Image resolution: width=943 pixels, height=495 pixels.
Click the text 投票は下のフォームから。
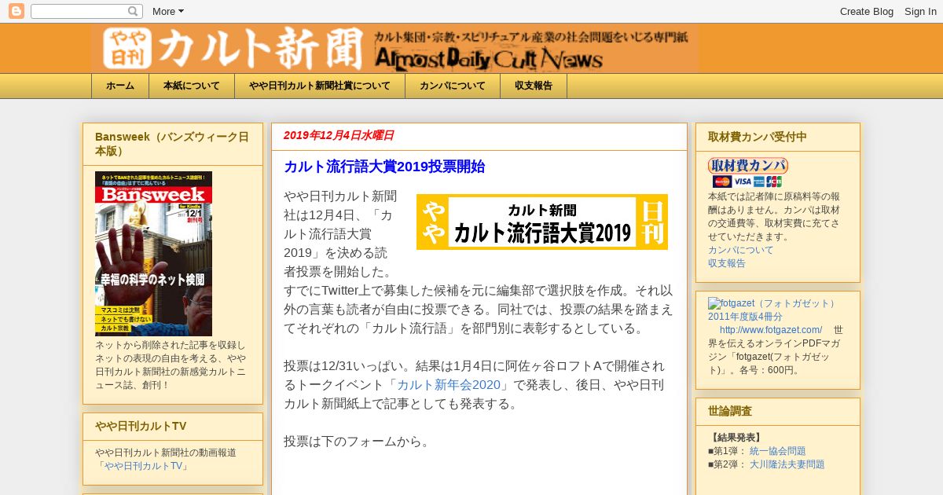tap(359, 442)
